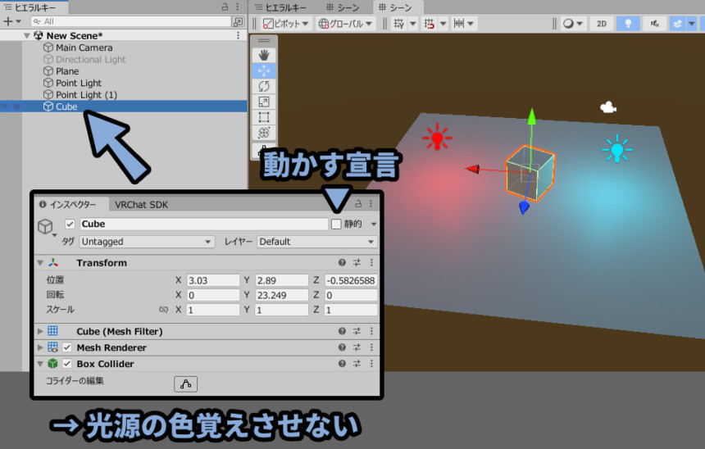This screenshot has width=705, height=449.
Task: Open Static flags dropdown arrow
Action: pos(373,224)
